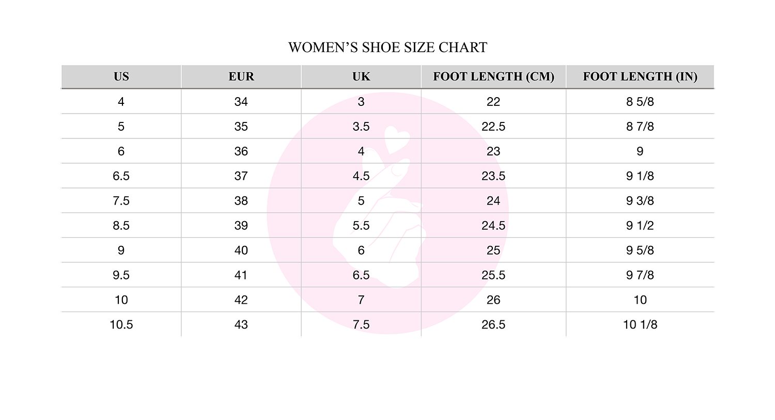The width and height of the screenshot is (775, 420).
Task: Select US size 10.5 cell
Action: 121,324
